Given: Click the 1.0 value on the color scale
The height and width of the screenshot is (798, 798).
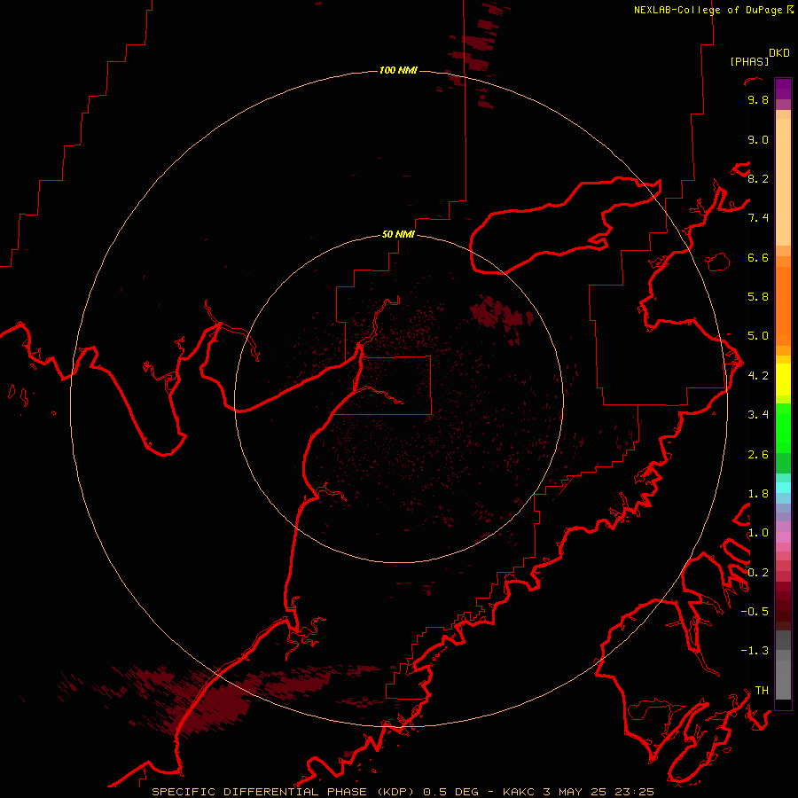Looking at the screenshot, I should (x=758, y=533).
